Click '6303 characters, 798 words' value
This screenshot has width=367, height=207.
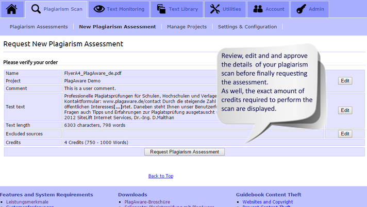click(94, 125)
